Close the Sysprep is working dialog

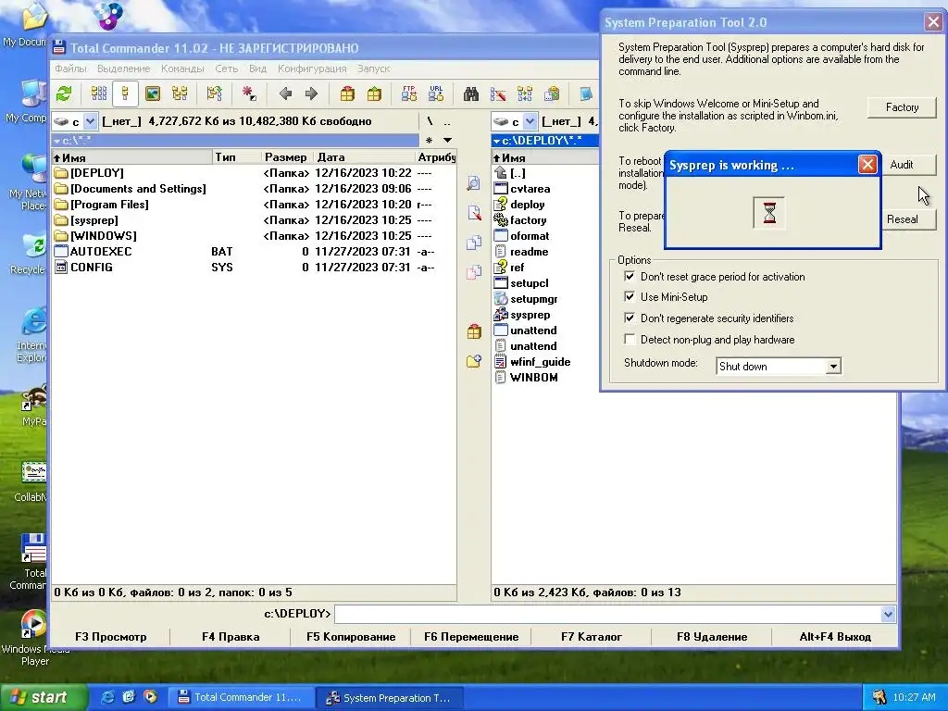[867, 165]
